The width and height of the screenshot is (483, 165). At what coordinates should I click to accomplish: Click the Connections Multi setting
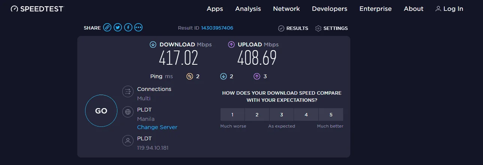click(144, 98)
